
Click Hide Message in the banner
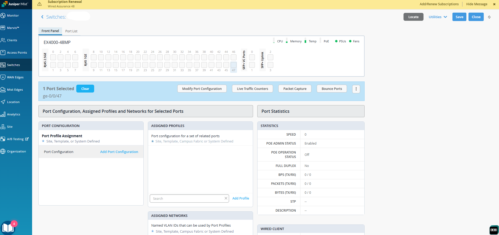point(477,4)
